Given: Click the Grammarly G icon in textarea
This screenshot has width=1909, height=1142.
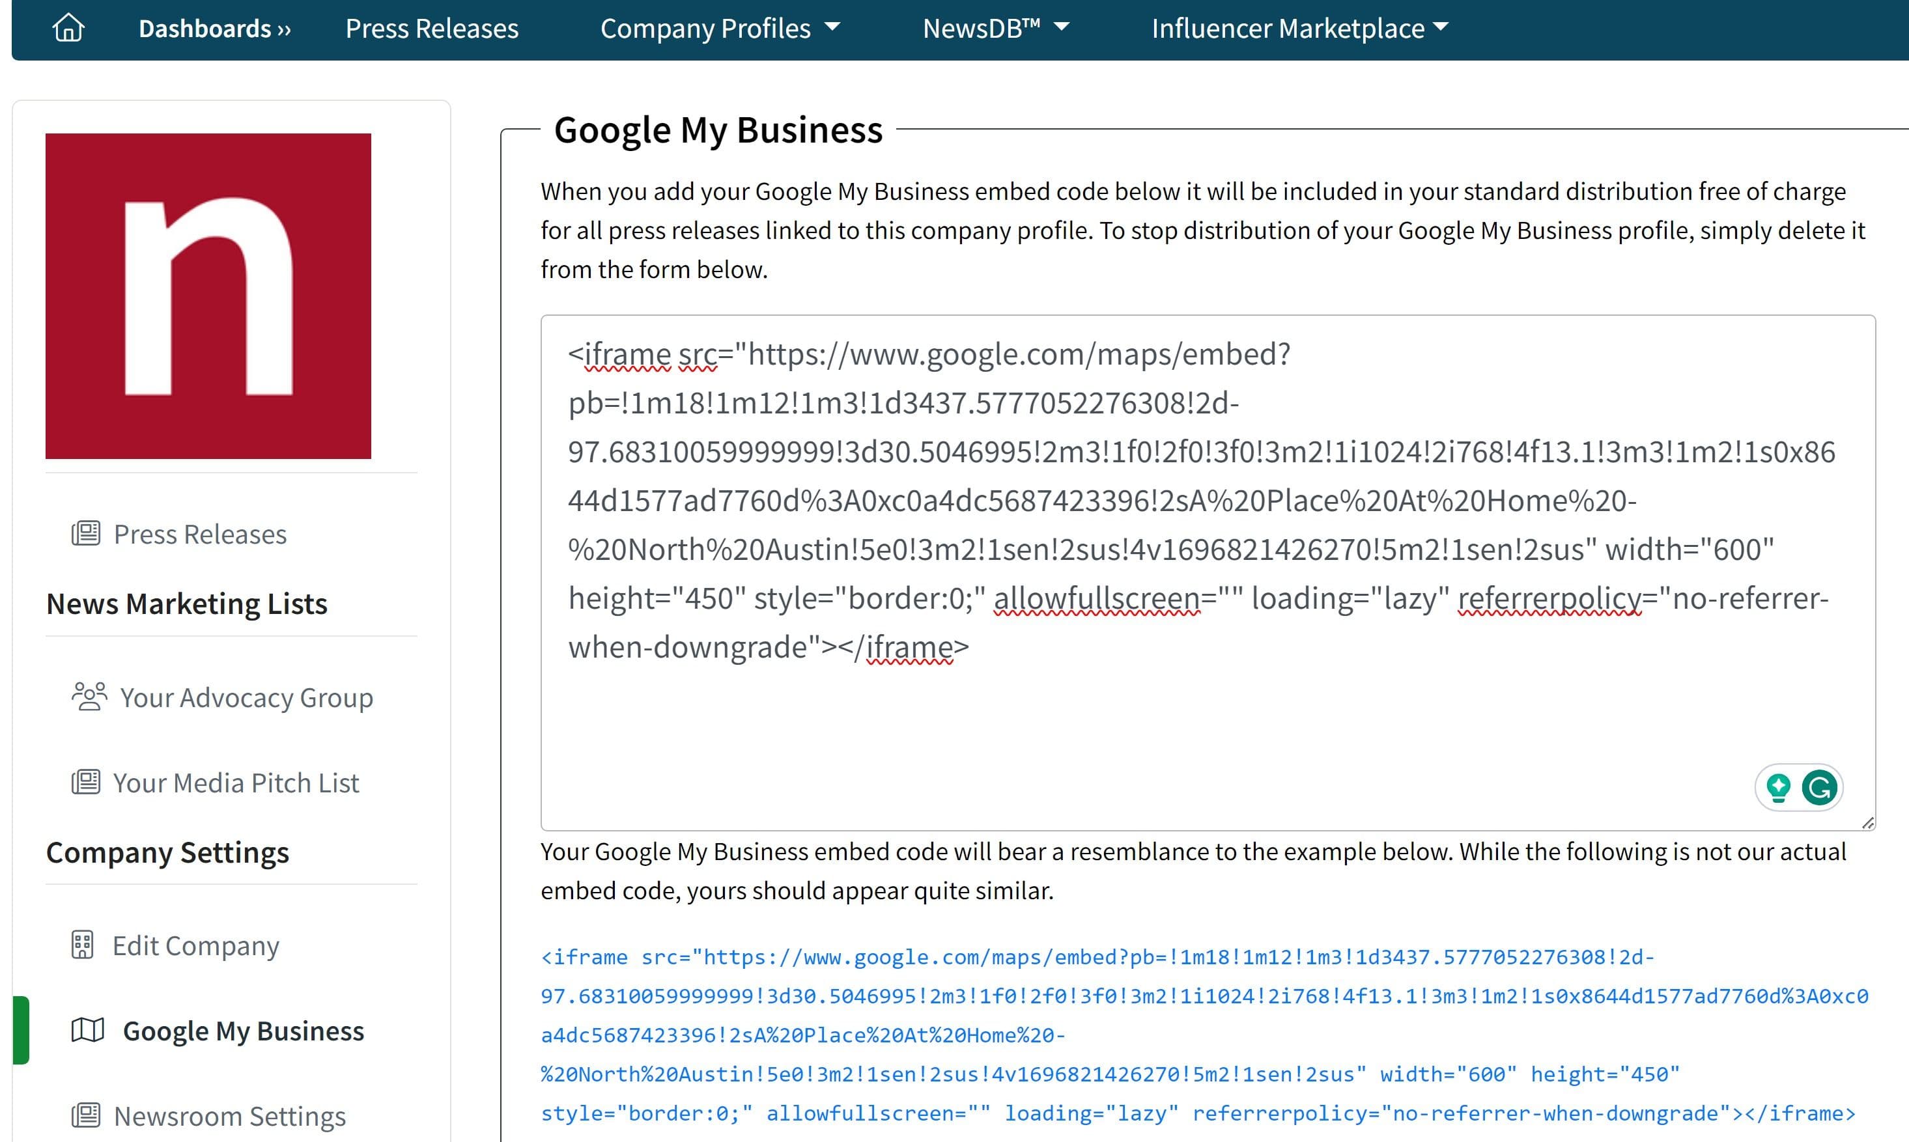Looking at the screenshot, I should (x=1820, y=787).
